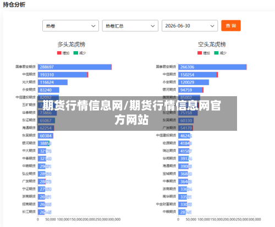The width and height of the screenshot is (275, 227).
Task: Select the bar valued 193310
Action: 63,75
